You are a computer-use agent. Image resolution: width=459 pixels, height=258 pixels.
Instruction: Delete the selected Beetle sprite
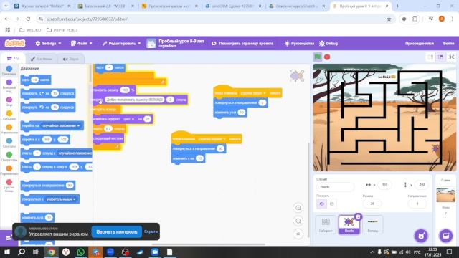[x=358, y=216]
